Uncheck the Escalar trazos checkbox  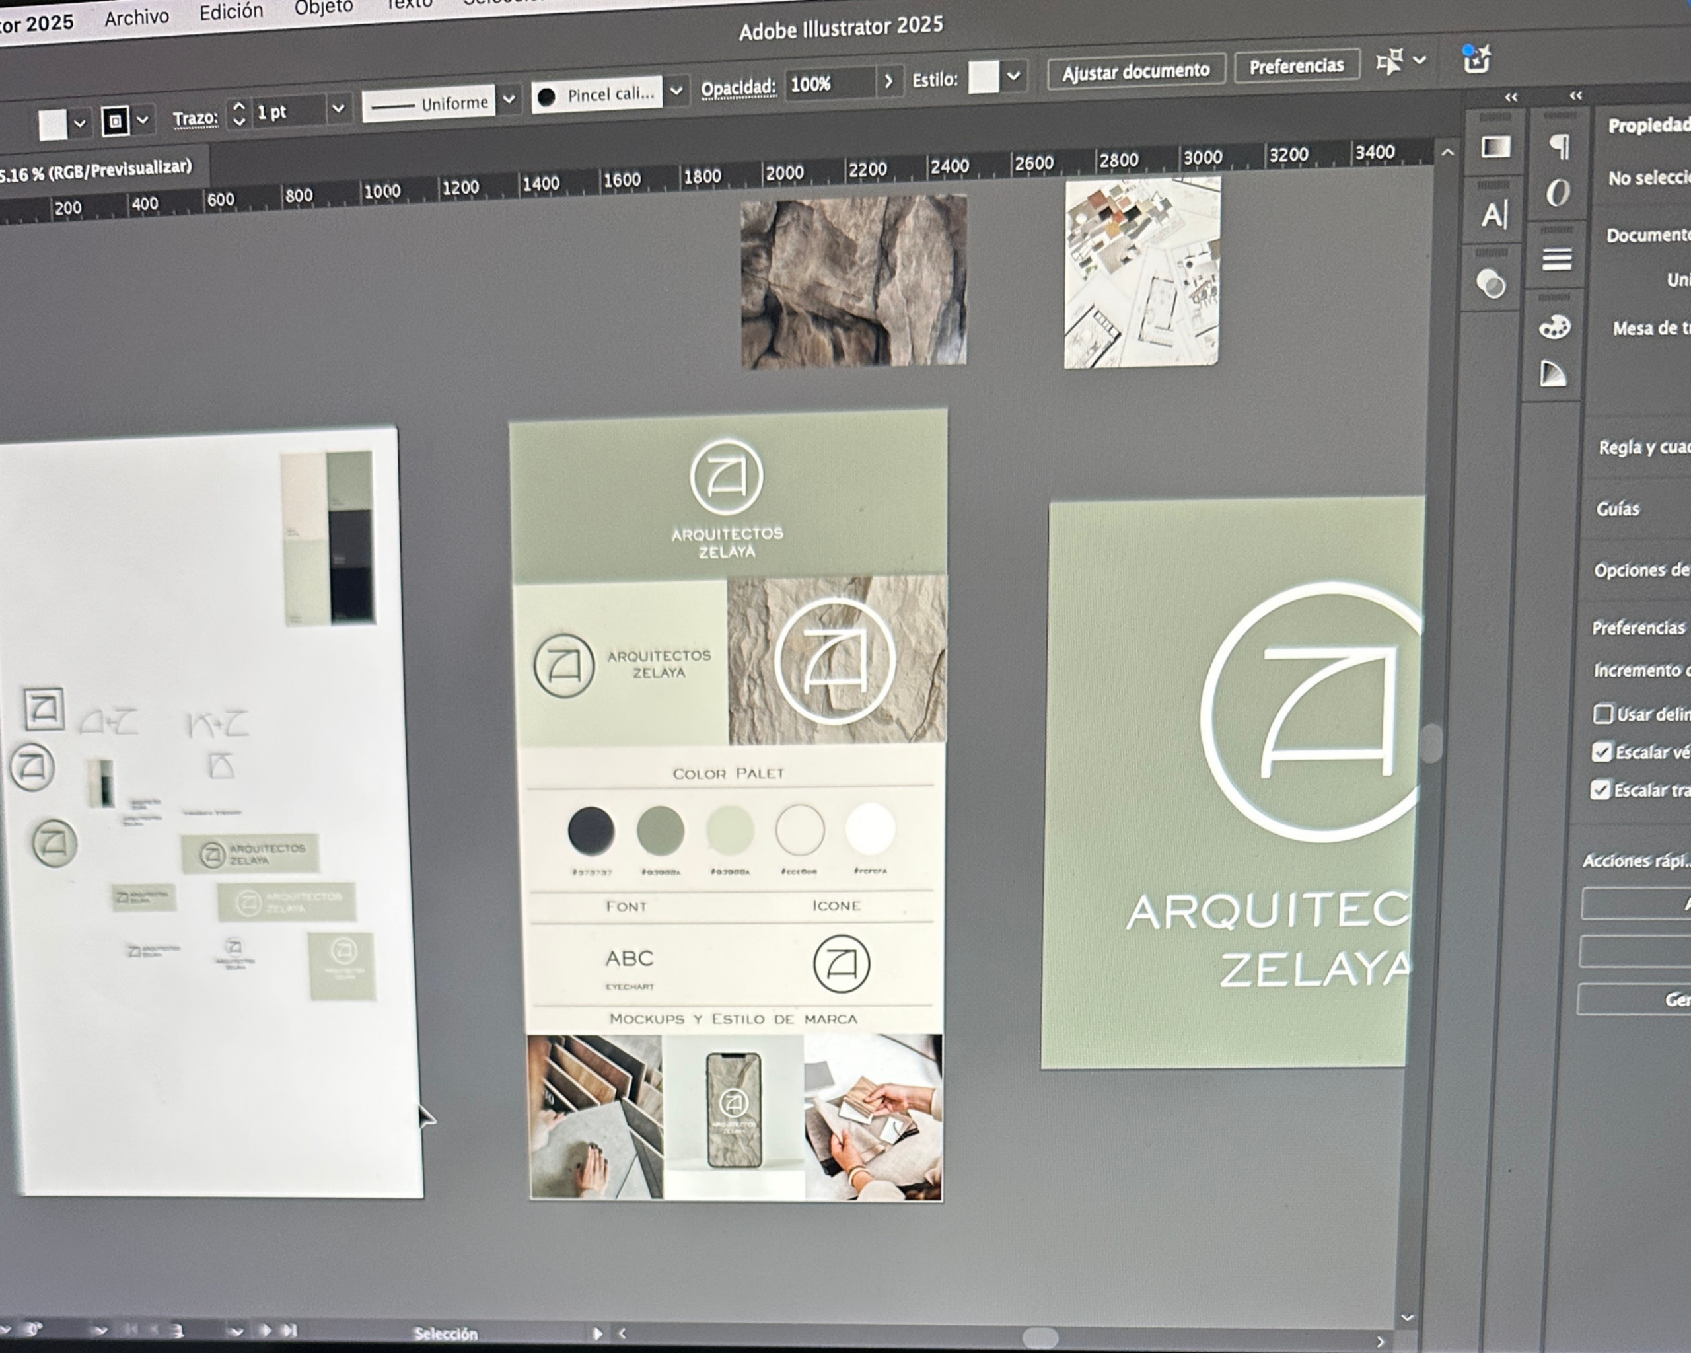[1600, 790]
